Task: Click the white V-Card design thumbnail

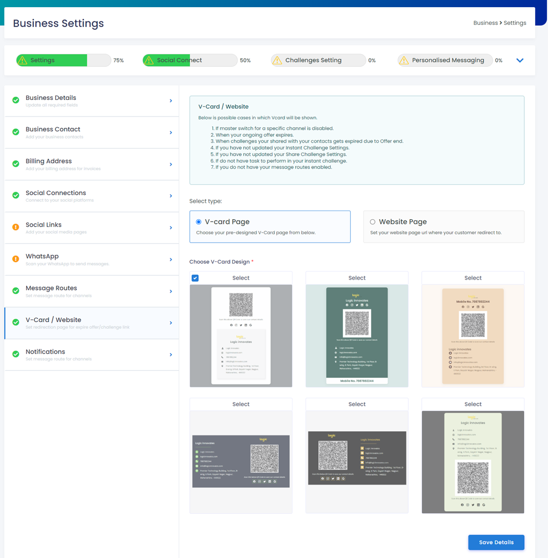Action: coord(241,335)
